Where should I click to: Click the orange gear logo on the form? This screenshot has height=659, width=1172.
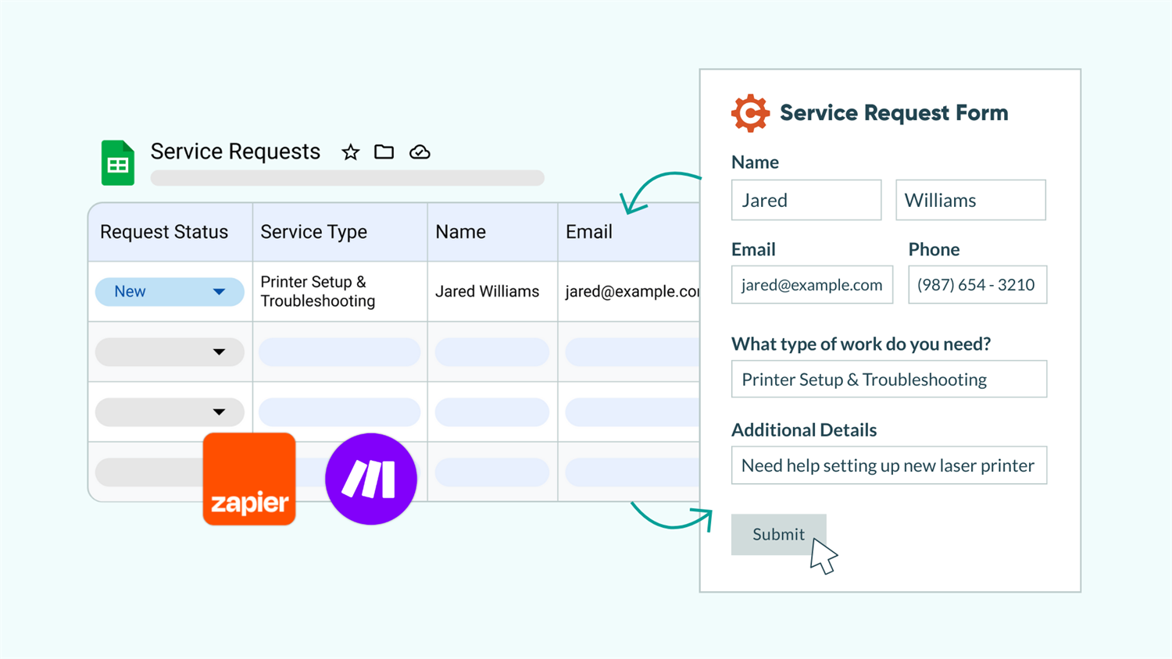(x=750, y=112)
